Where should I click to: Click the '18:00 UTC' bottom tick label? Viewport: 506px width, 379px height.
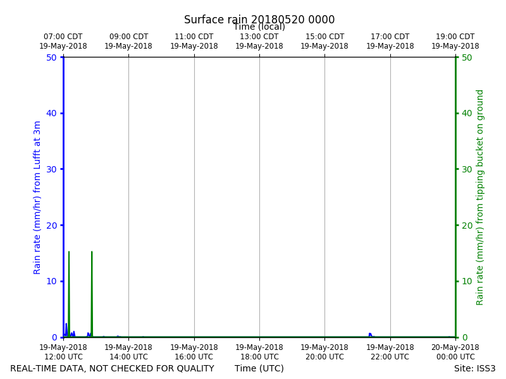[259, 357]
